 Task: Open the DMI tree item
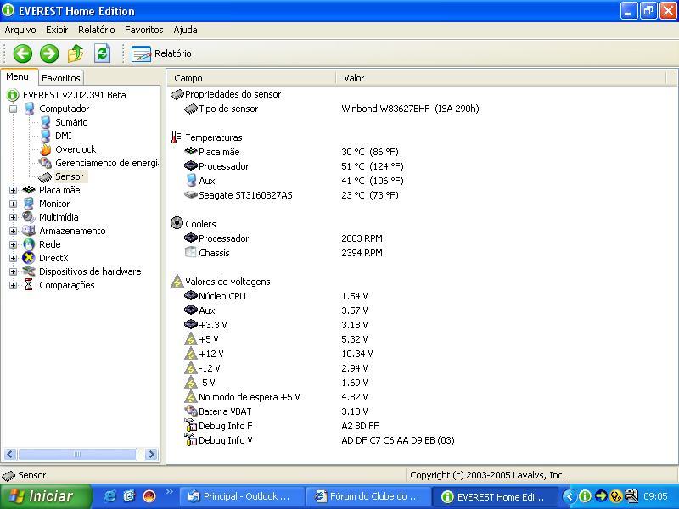click(x=63, y=136)
